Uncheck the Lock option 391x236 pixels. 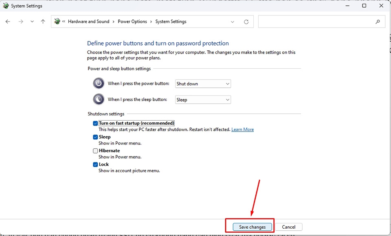point(95,164)
